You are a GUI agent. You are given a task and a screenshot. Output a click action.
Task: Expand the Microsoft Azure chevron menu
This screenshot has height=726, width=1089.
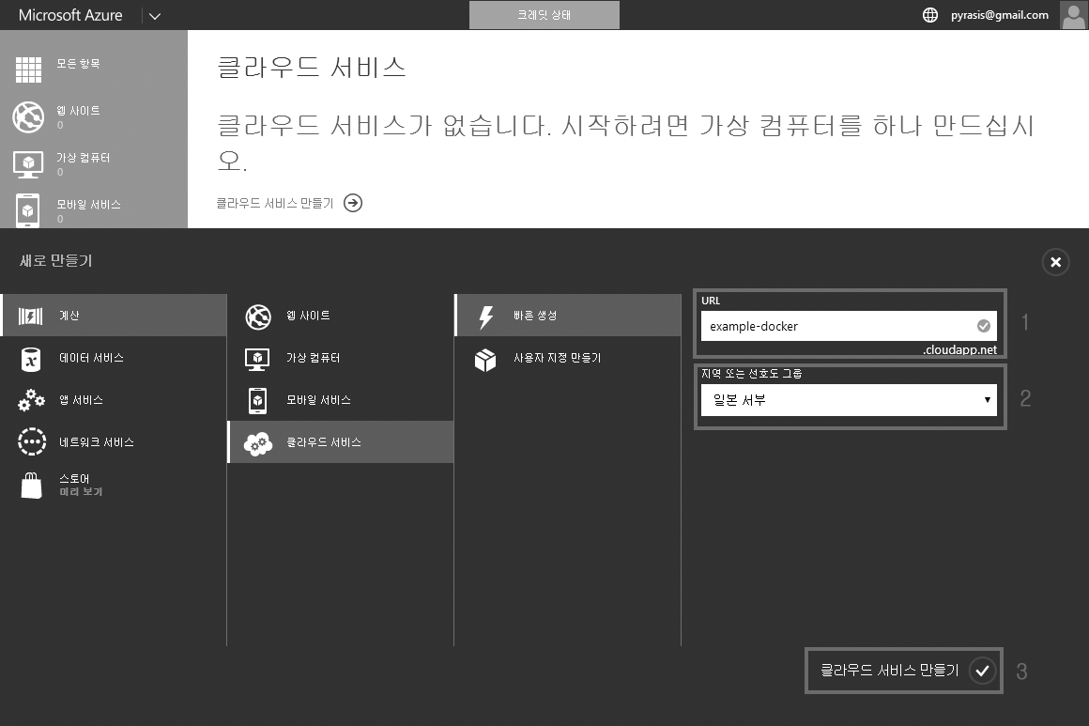(155, 15)
